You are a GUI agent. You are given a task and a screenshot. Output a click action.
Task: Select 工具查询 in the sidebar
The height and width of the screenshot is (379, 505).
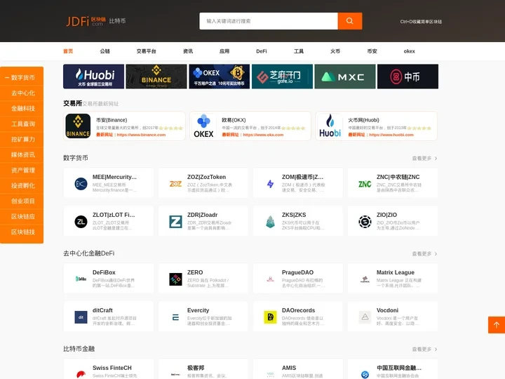(x=22, y=124)
